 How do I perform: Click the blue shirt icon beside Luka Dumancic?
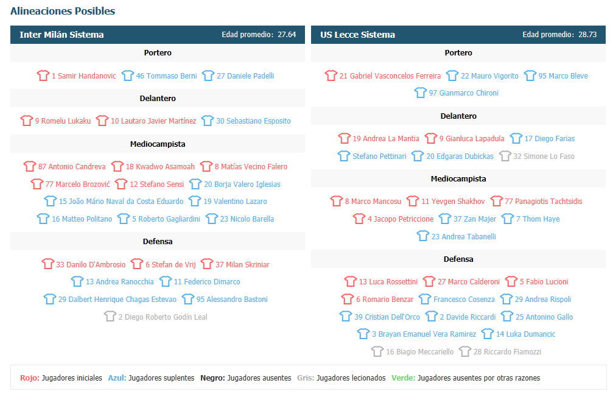pyautogui.click(x=488, y=334)
